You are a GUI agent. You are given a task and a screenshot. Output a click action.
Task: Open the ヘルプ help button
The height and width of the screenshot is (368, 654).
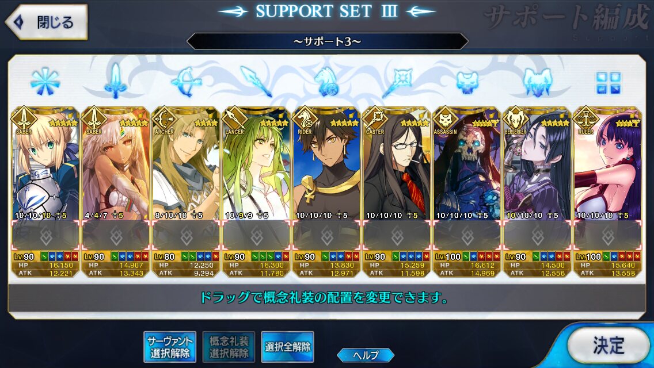(x=366, y=355)
